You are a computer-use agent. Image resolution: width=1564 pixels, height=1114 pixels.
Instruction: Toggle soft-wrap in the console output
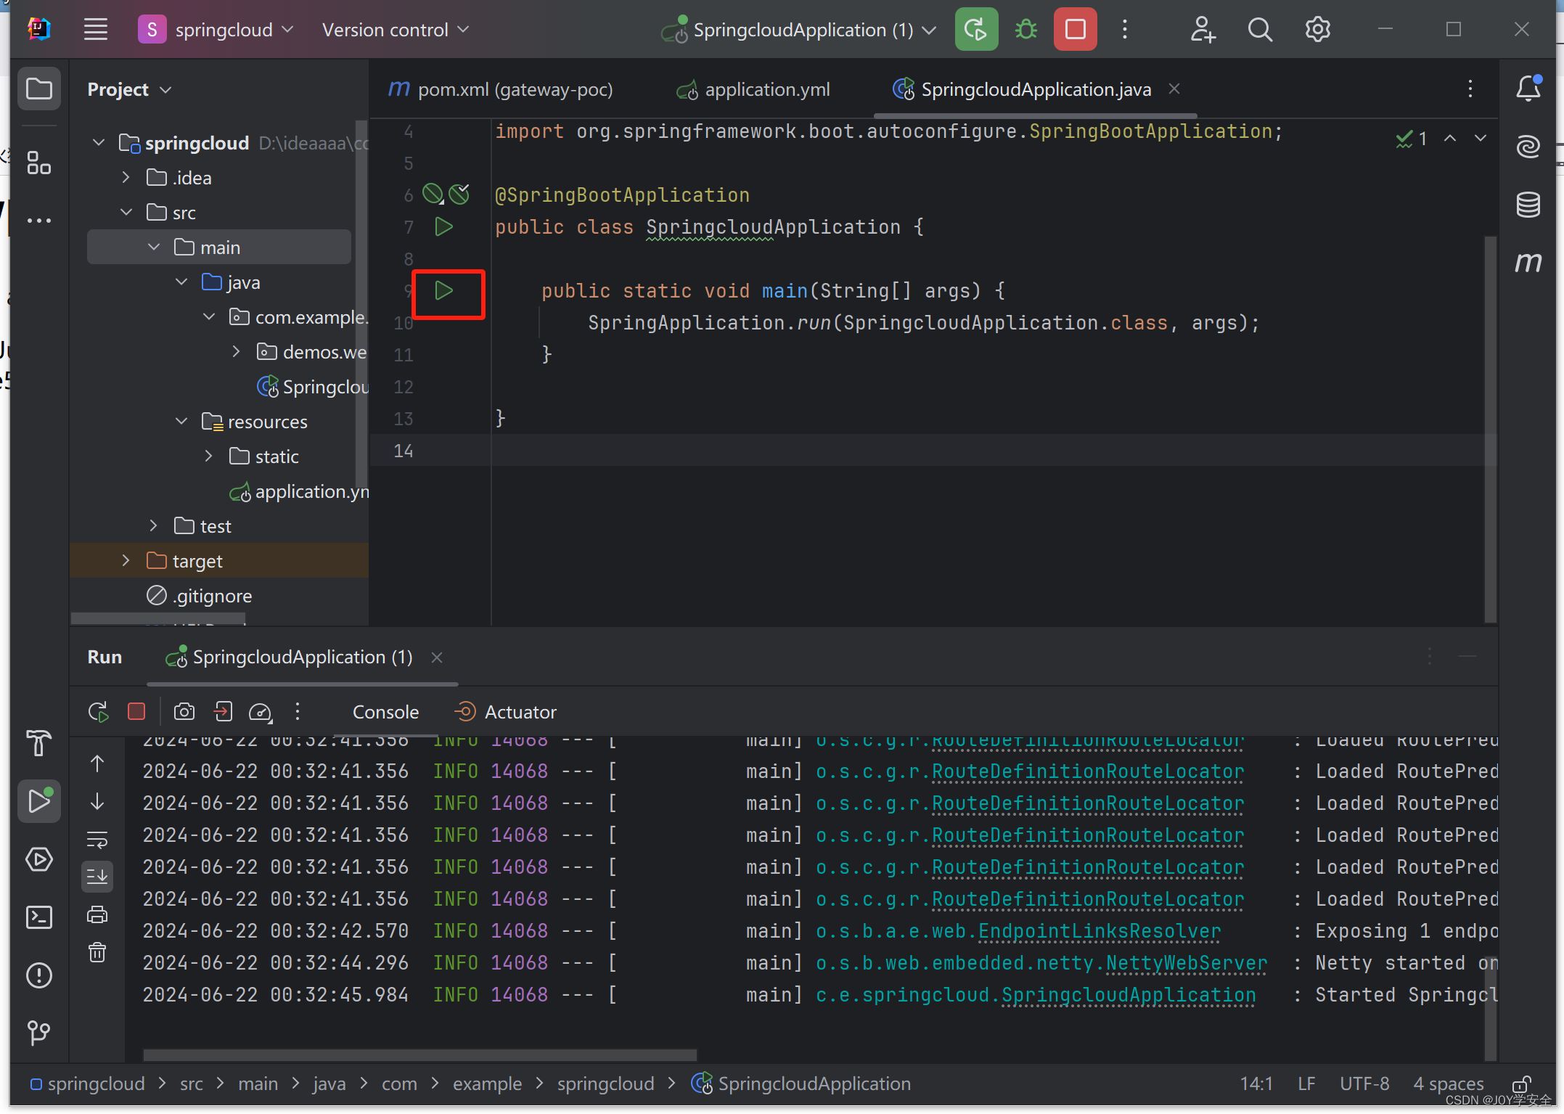tap(97, 840)
